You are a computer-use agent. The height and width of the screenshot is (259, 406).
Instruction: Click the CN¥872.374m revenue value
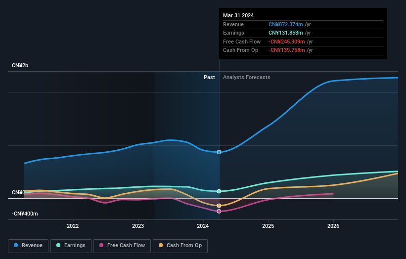click(286, 24)
